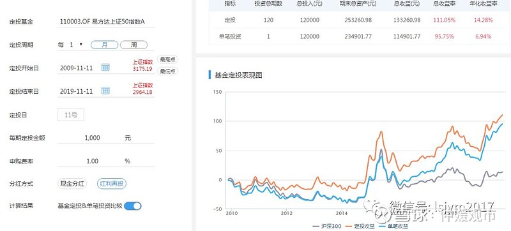Toggle 沪深300 legend series

click(327, 226)
